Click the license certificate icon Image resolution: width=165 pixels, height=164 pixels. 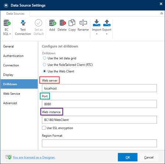click(x=8, y=157)
